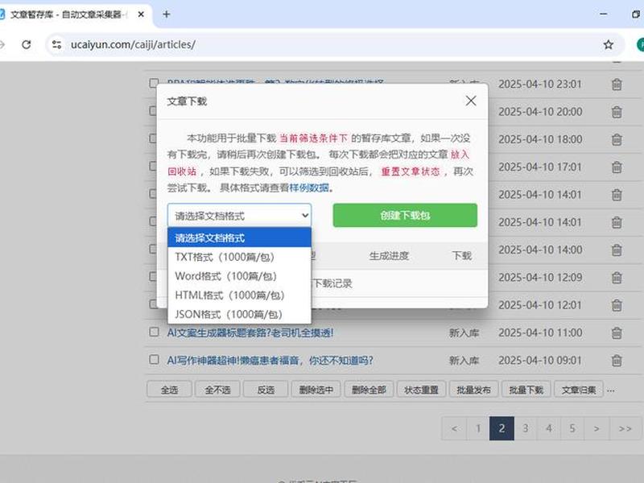Image resolution: width=644 pixels, height=483 pixels.
Task: Click the current page 2 button
Action: pos(502,428)
